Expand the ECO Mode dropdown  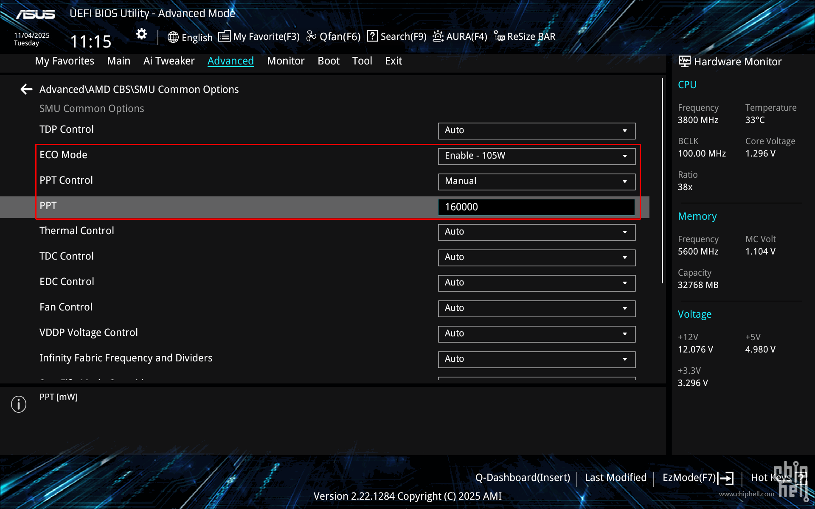point(537,156)
